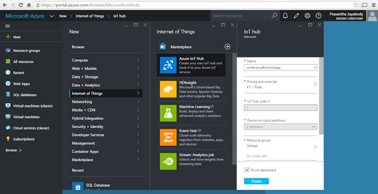This screenshot has width=378, height=194.
Task: Open SQL databases icon in sidebar
Action: coord(8,95)
